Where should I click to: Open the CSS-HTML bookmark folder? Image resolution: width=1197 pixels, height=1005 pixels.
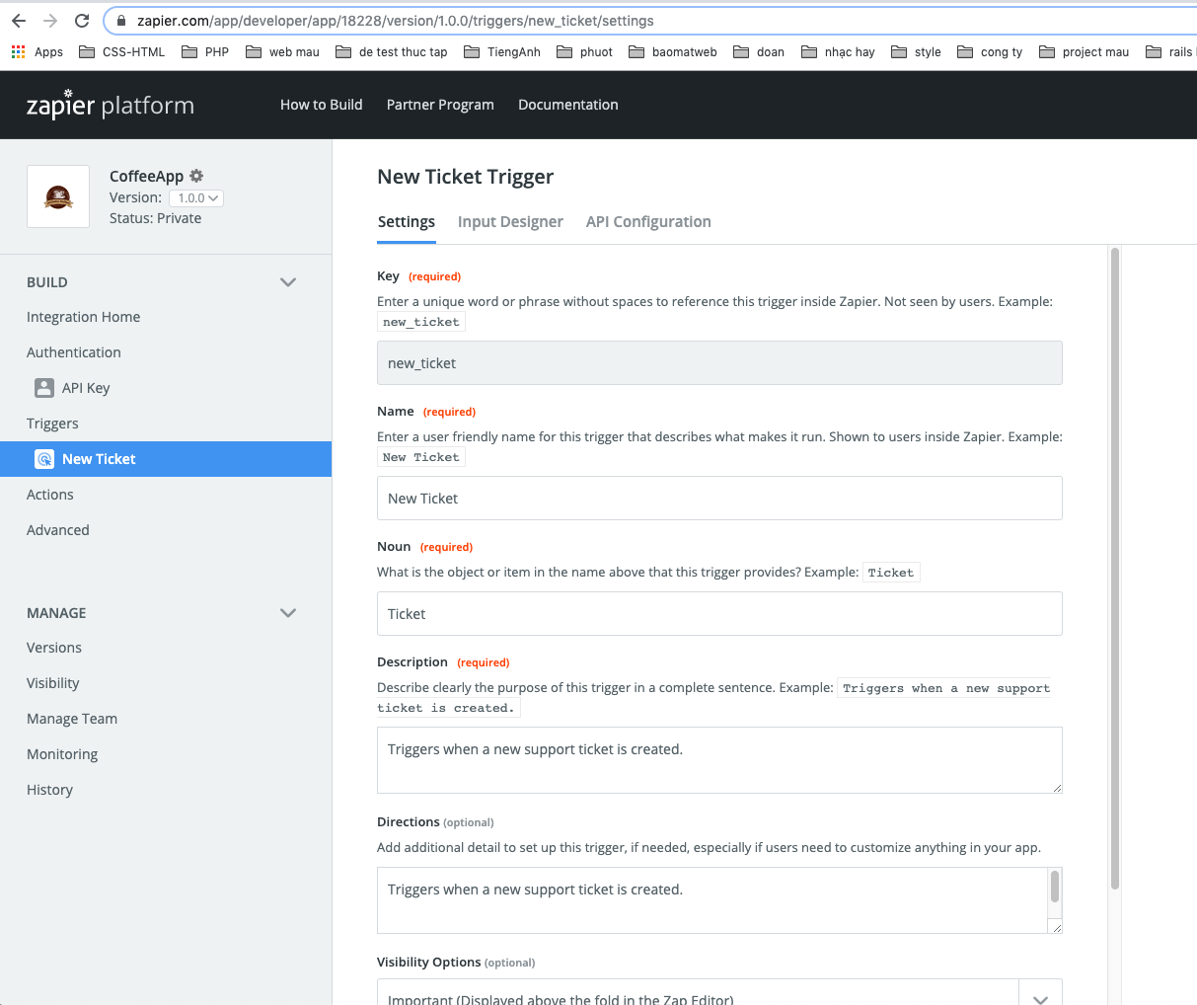click(x=122, y=52)
